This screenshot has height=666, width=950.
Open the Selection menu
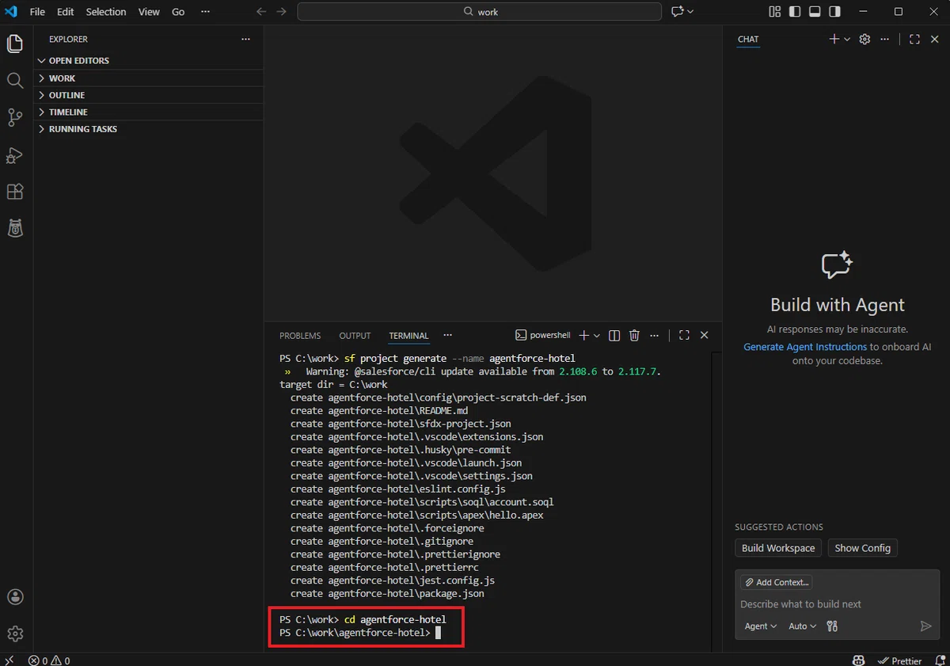pos(106,12)
